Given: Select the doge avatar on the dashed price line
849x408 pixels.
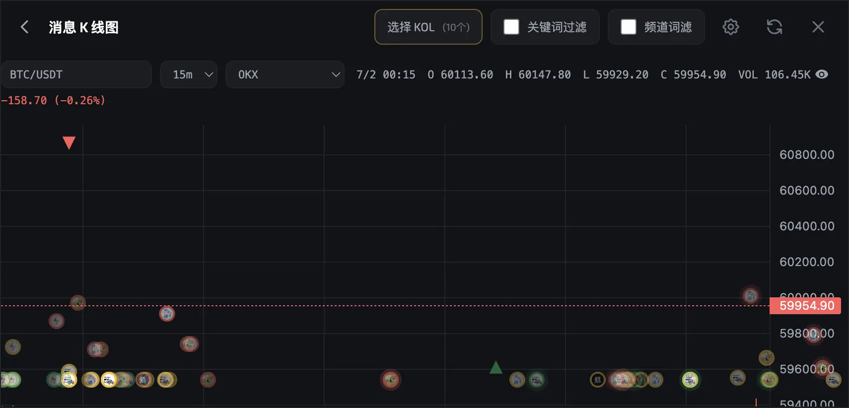Looking at the screenshot, I should [78, 302].
